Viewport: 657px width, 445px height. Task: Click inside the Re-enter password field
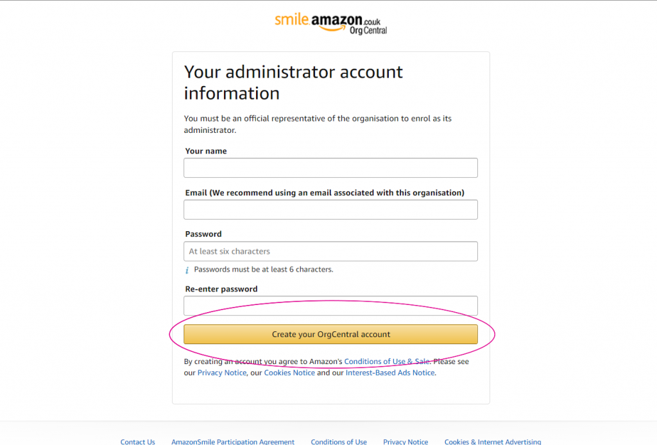(330, 305)
